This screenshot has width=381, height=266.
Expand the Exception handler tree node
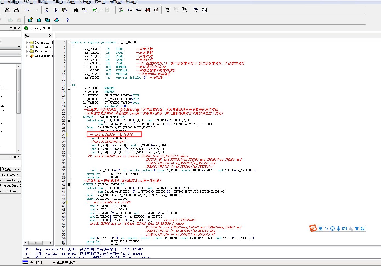click(27, 56)
